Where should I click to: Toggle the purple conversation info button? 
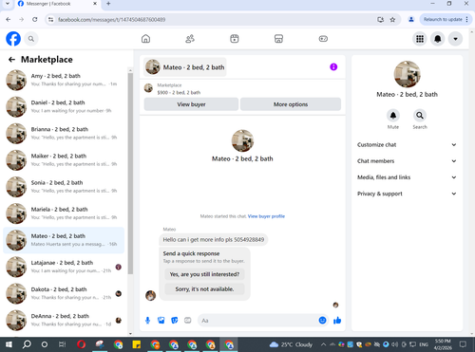coord(333,66)
